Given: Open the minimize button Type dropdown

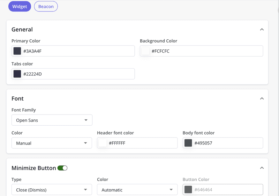Looking at the screenshot, I should click(52, 190).
